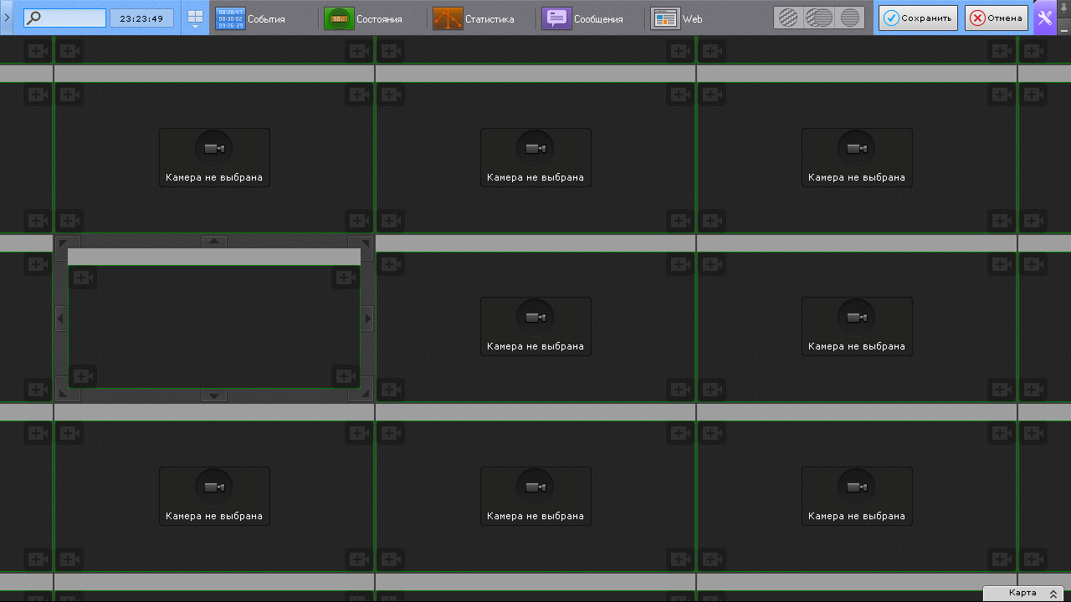Toggle the pin icon beside settings
This screenshot has width=1071, height=602.
click(1063, 10)
